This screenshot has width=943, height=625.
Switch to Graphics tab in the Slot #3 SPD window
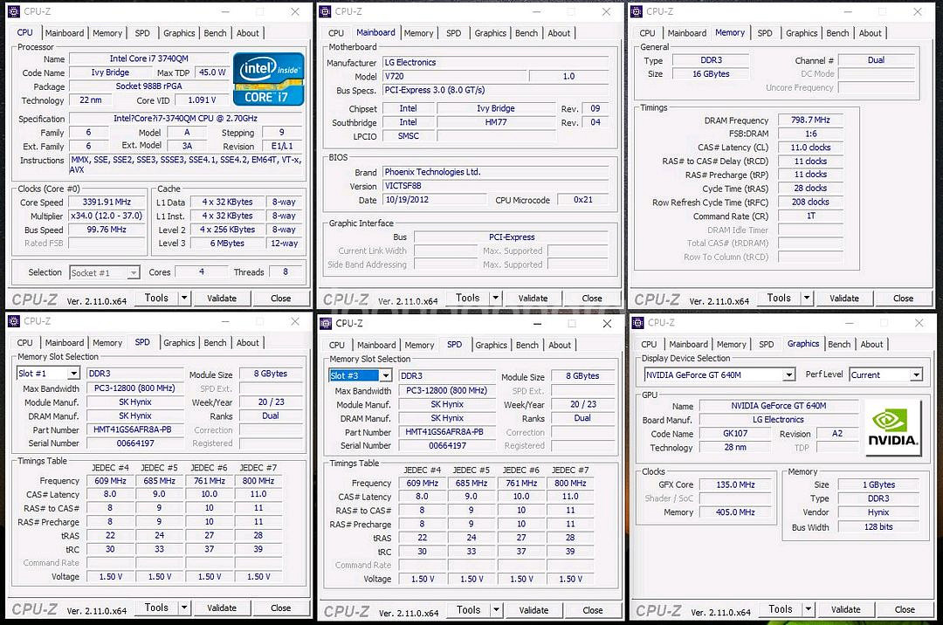(x=492, y=345)
